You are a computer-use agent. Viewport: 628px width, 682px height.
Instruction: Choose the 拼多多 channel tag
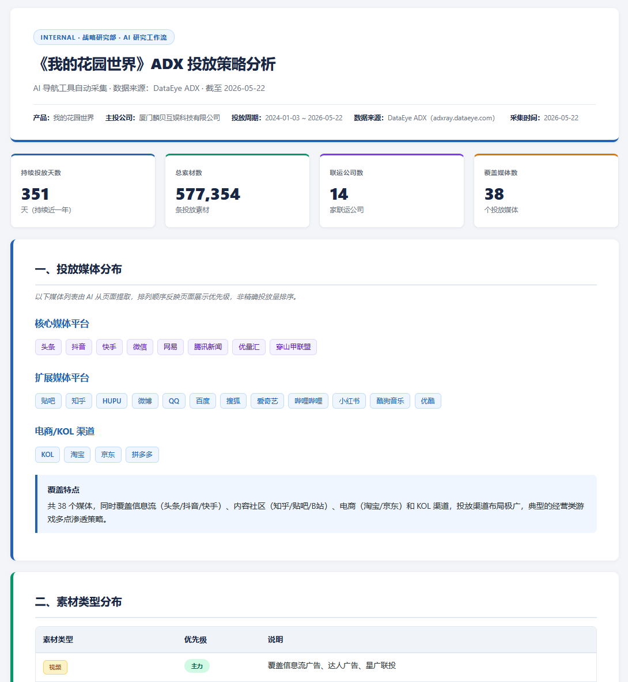point(142,455)
